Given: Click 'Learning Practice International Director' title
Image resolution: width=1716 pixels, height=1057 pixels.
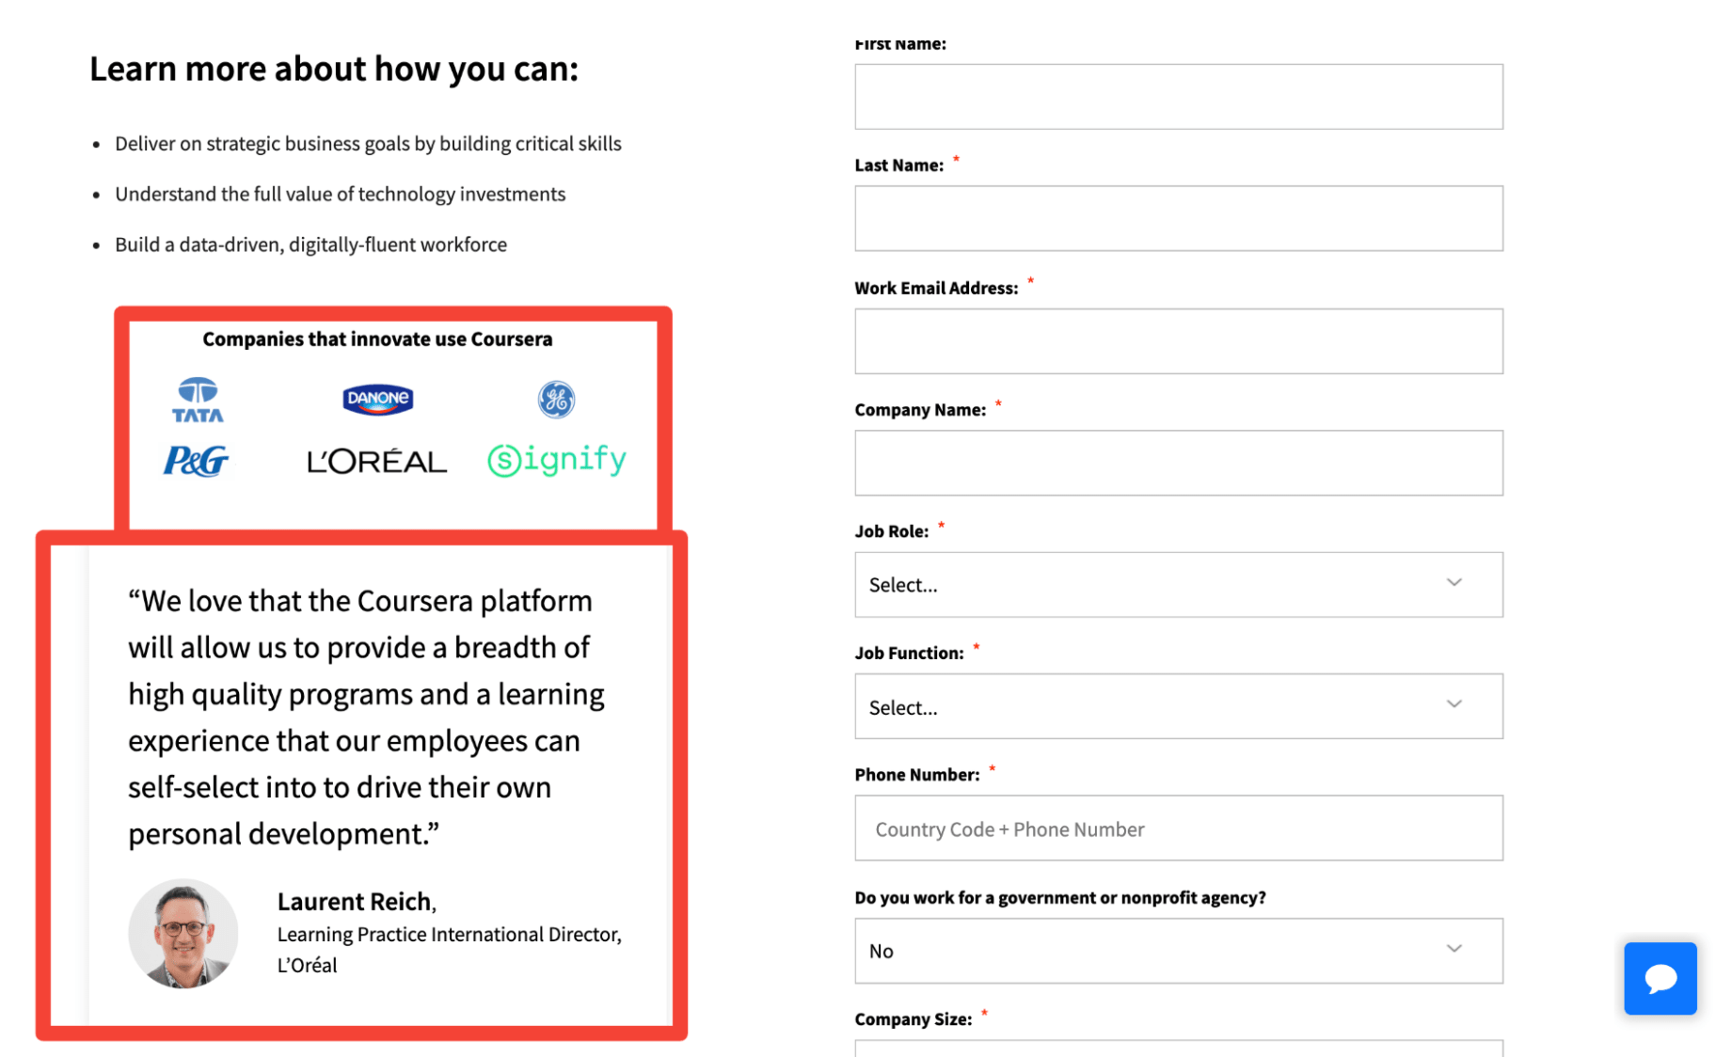Looking at the screenshot, I should click(x=449, y=934).
